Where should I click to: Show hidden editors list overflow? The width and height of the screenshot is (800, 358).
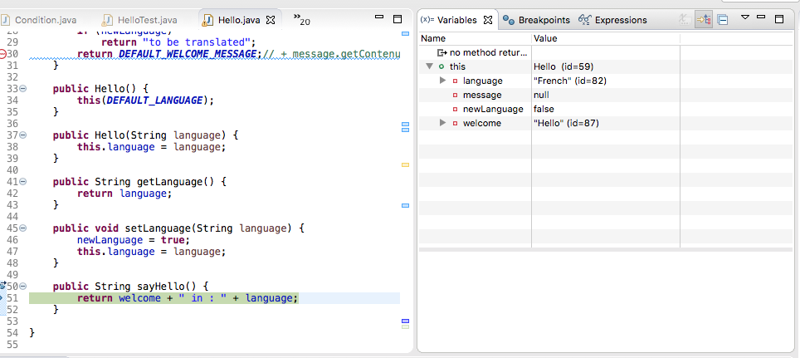(x=301, y=20)
